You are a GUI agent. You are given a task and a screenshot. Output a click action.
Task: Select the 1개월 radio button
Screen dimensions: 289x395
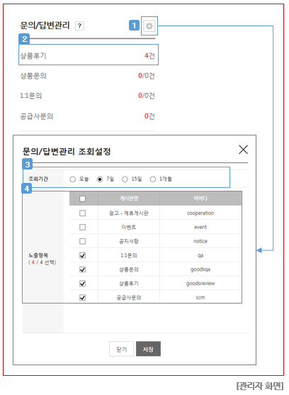coord(153,179)
